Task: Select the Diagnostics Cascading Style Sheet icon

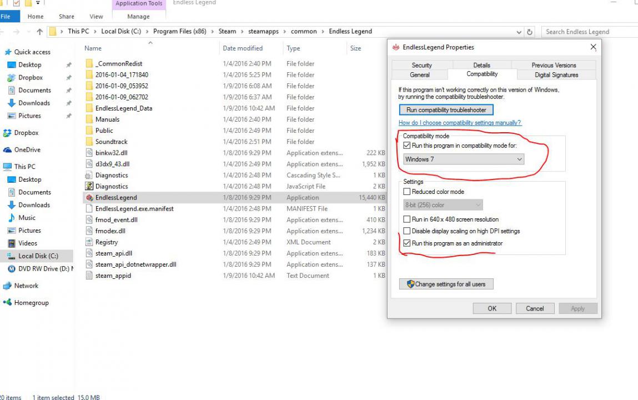Action: point(89,176)
